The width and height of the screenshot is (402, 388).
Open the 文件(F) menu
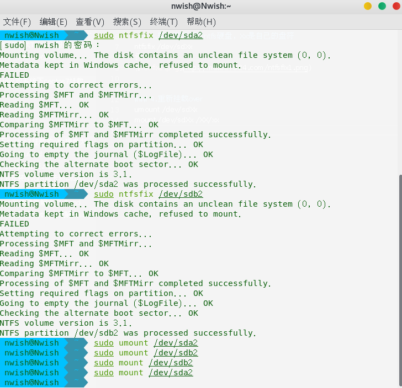[x=17, y=21]
